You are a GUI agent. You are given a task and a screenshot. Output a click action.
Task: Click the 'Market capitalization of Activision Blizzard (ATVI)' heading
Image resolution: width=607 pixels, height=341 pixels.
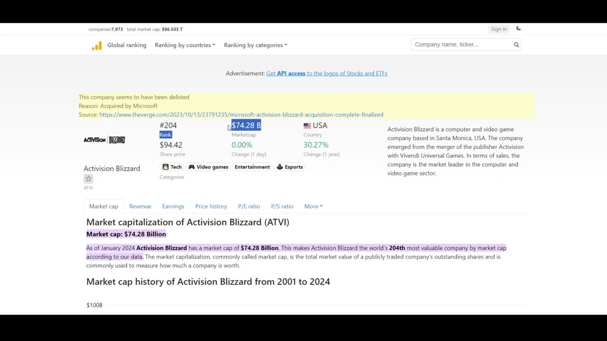pos(188,222)
